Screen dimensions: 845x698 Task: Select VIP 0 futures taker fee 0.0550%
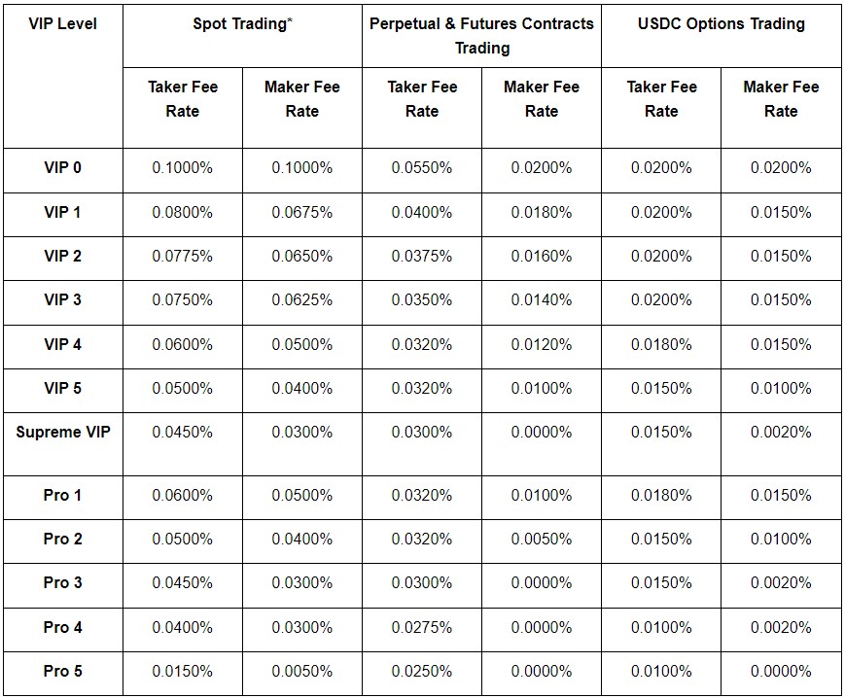(x=422, y=167)
